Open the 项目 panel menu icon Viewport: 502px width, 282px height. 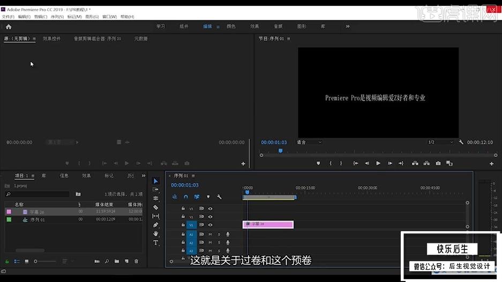pyautogui.click(x=33, y=176)
